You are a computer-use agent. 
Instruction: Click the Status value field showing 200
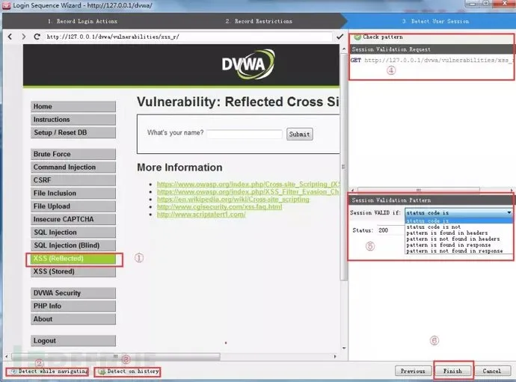pyautogui.click(x=390, y=230)
